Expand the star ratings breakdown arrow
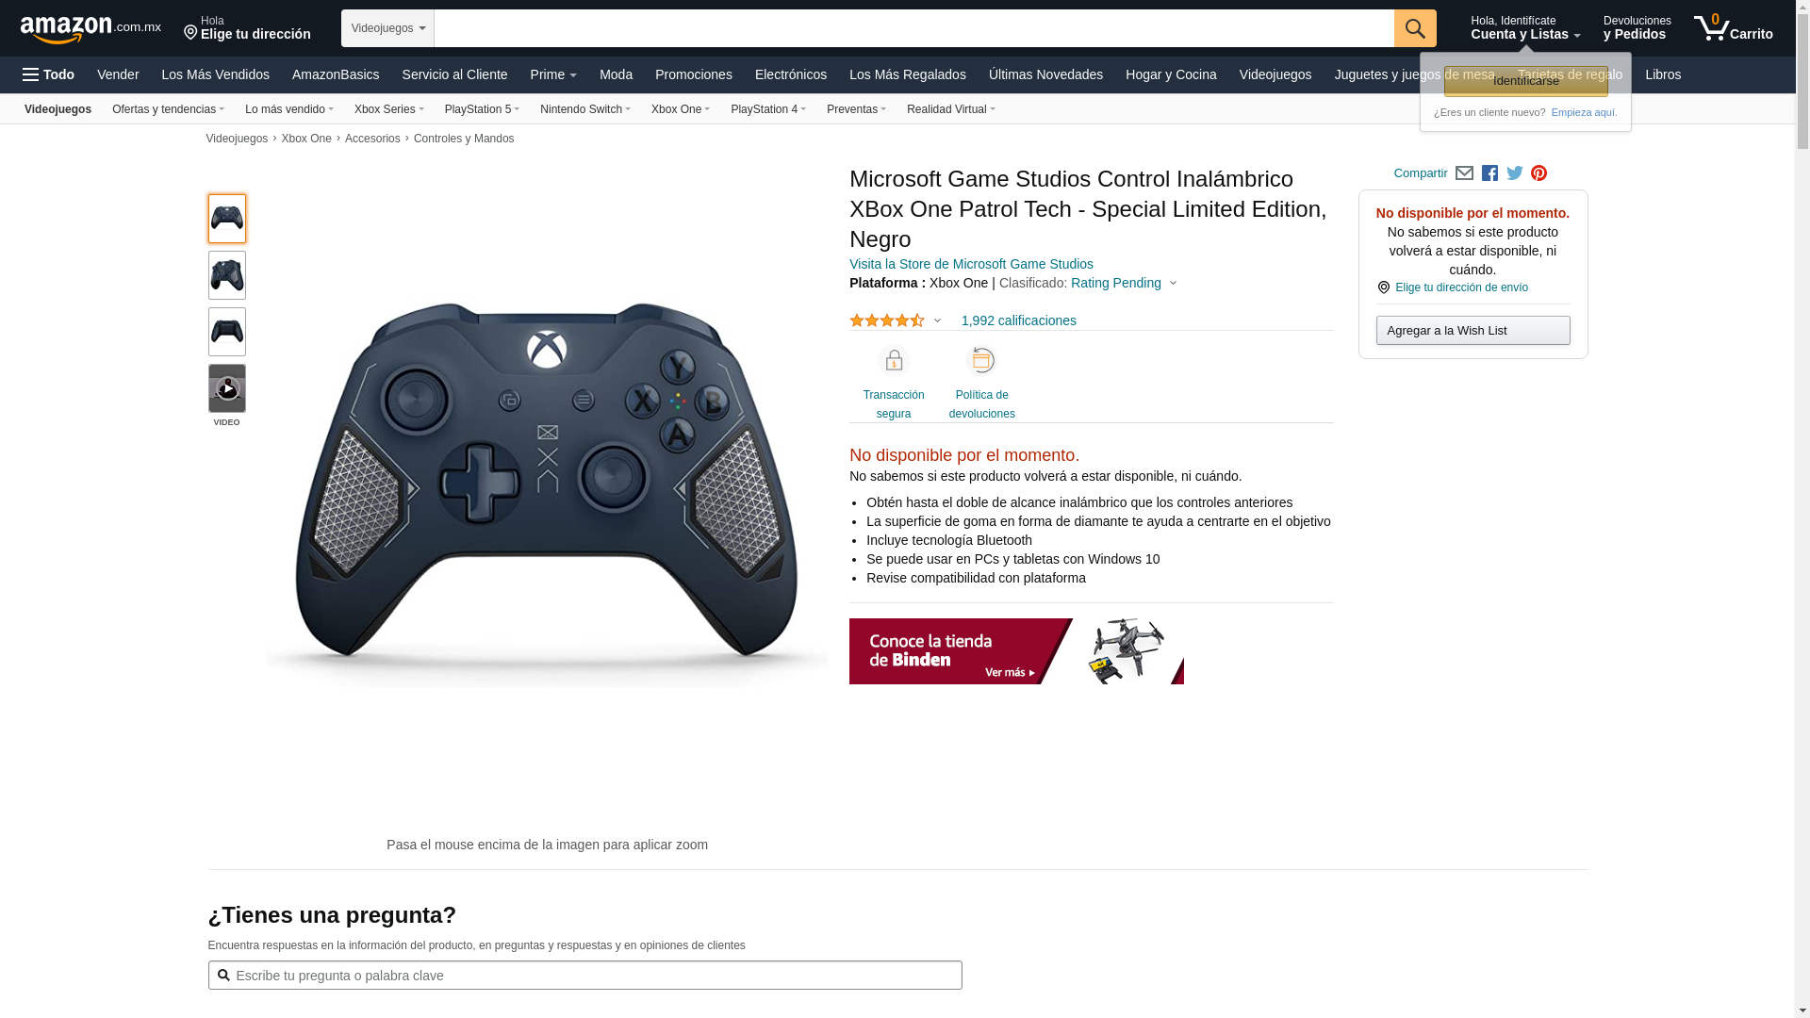Image resolution: width=1810 pixels, height=1018 pixels. (x=937, y=320)
